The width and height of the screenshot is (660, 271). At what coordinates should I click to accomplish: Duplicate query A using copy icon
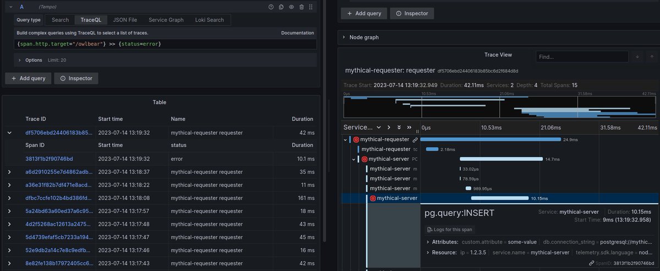coord(281,7)
